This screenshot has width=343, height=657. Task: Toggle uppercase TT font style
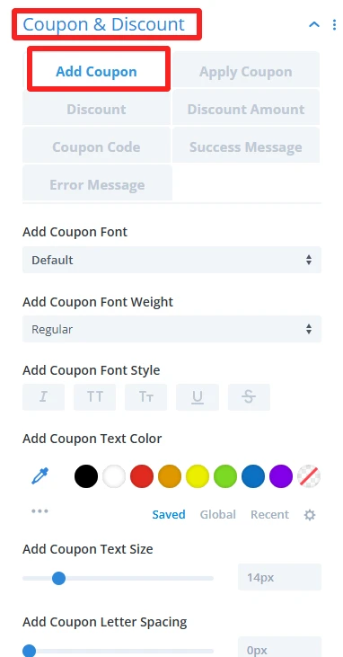[x=94, y=396]
